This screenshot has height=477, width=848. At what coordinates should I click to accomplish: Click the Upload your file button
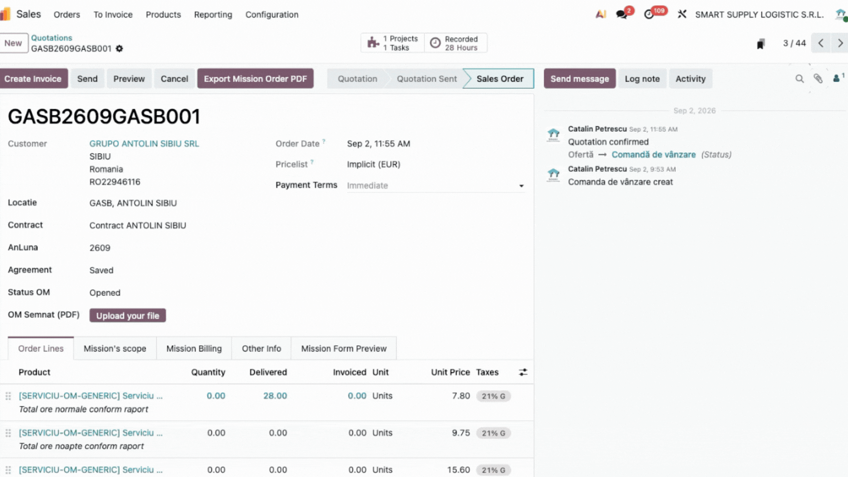point(128,315)
